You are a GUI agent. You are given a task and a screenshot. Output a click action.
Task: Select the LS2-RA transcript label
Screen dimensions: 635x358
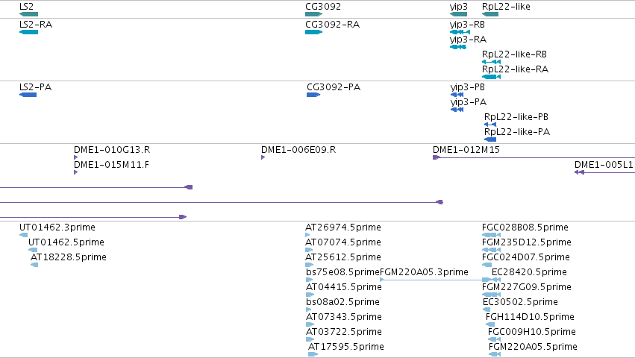(36, 25)
